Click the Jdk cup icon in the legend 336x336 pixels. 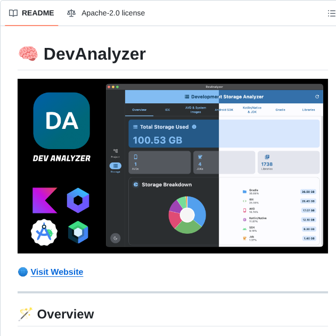tap(244, 238)
